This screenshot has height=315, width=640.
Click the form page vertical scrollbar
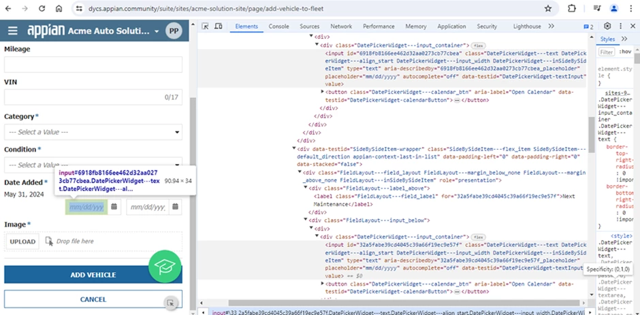tap(193, 203)
